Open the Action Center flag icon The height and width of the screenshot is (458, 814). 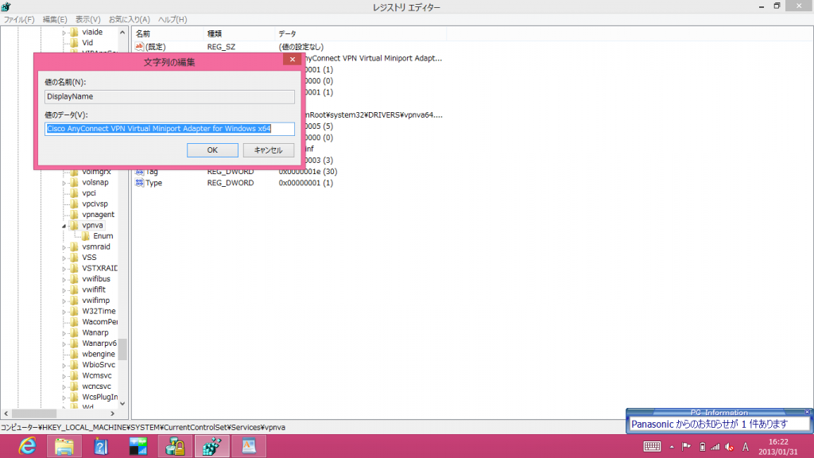point(686,447)
